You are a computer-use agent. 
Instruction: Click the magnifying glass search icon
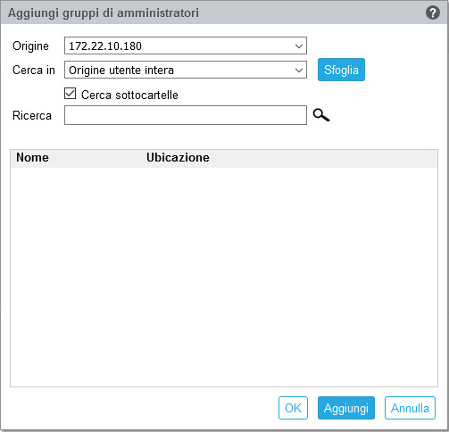tap(321, 115)
